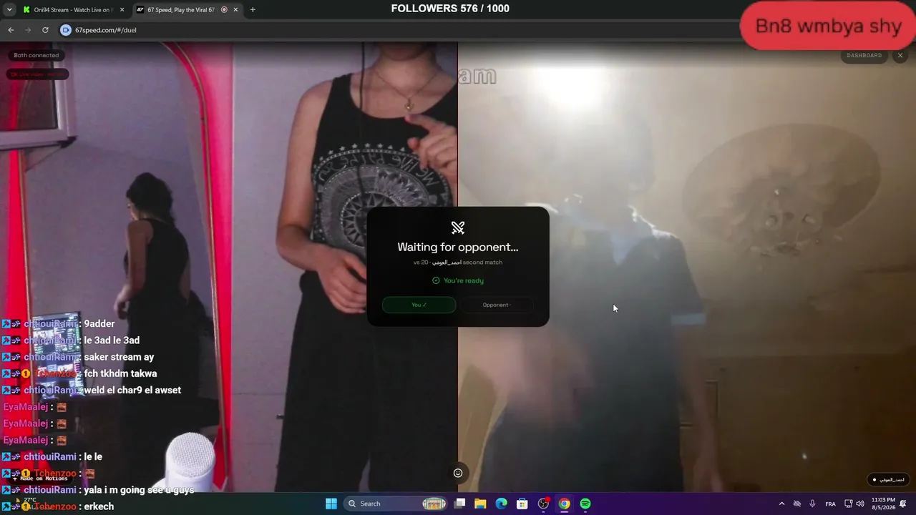916x515 pixels.
Task: Click the "You ✓" ready button
Action: click(419, 305)
